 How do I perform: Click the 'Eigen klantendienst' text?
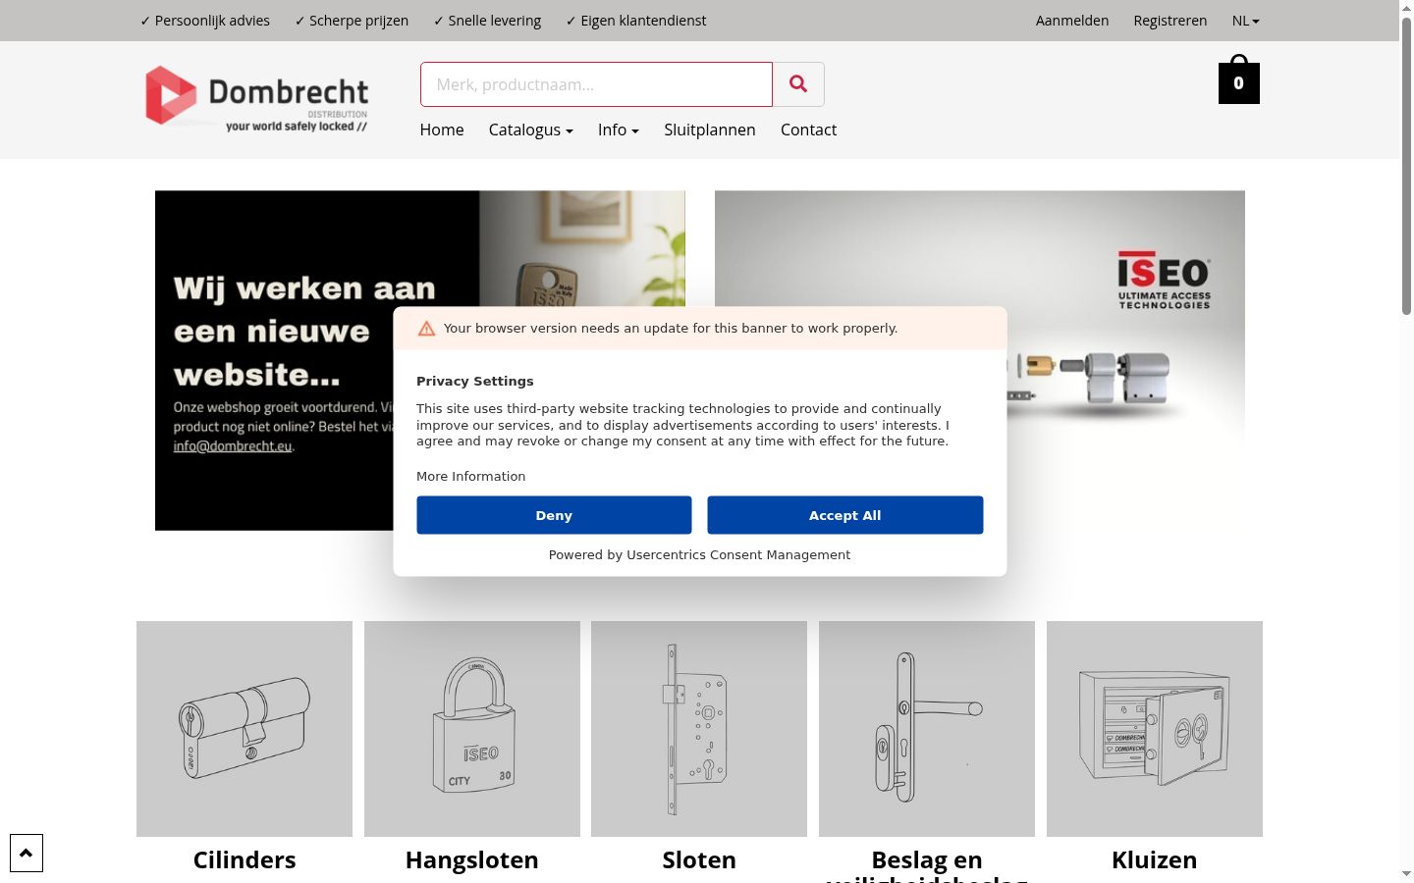tap(636, 21)
